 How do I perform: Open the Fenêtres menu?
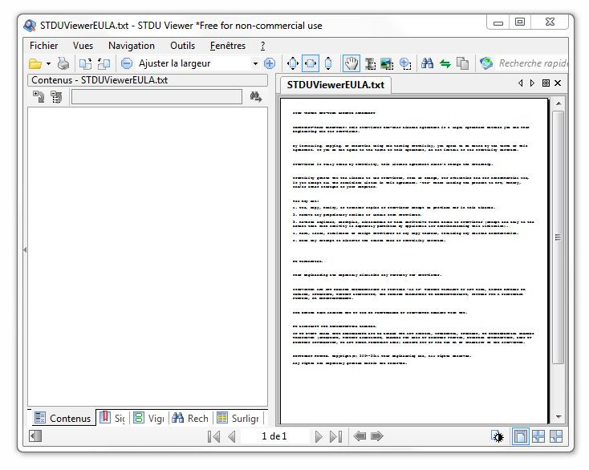coord(228,46)
